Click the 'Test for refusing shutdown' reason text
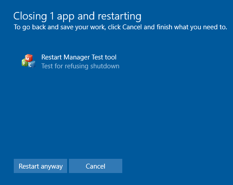The height and width of the screenshot is (185, 233). pyautogui.click(x=80, y=66)
